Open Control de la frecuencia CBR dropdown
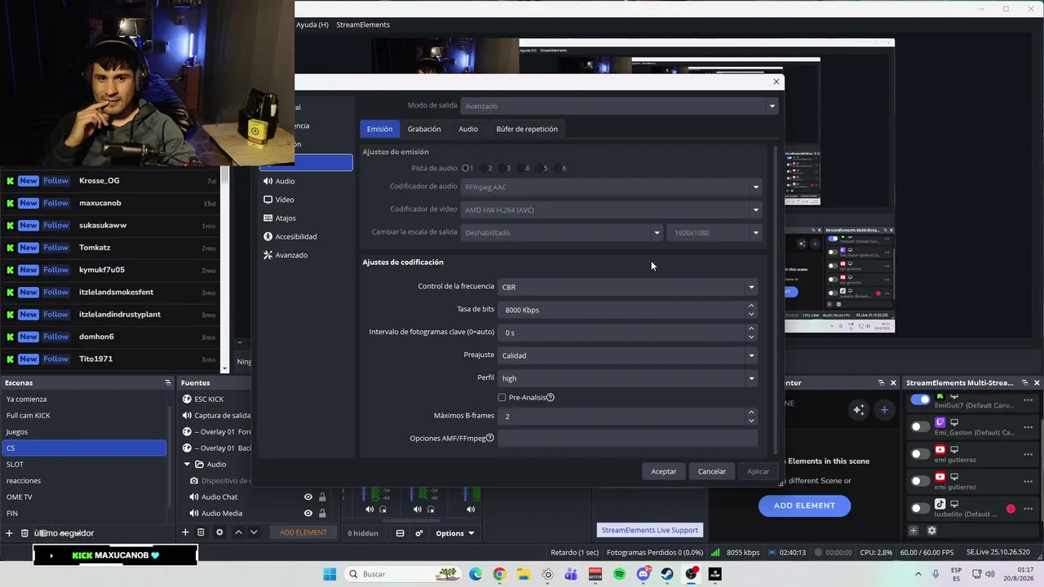Image resolution: width=1044 pixels, height=587 pixels. [x=627, y=287]
